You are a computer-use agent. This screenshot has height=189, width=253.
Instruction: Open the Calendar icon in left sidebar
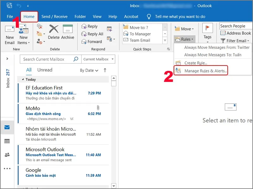click(x=7, y=141)
